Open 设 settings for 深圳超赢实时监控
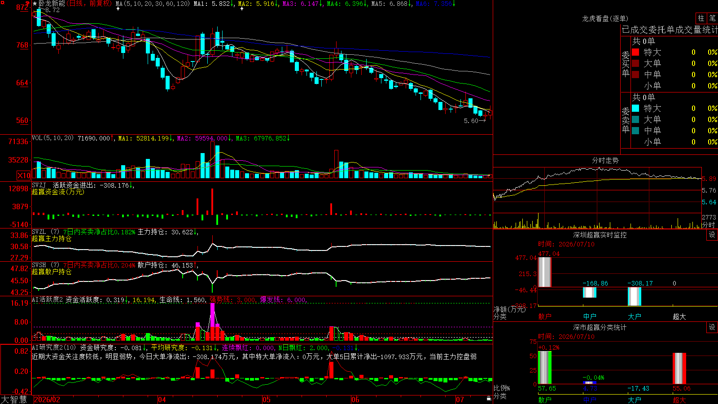 pyautogui.click(x=712, y=235)
